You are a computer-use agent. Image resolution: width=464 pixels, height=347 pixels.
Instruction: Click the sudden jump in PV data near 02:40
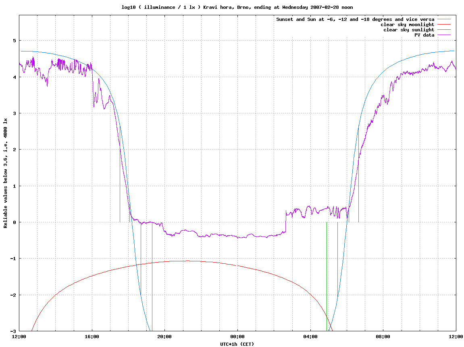pos(286,221)
